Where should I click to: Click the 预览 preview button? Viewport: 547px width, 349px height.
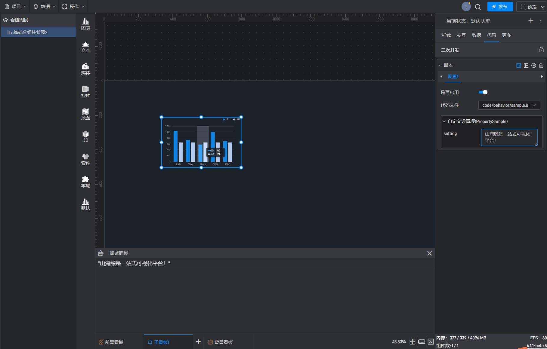[x=529, y=7]
